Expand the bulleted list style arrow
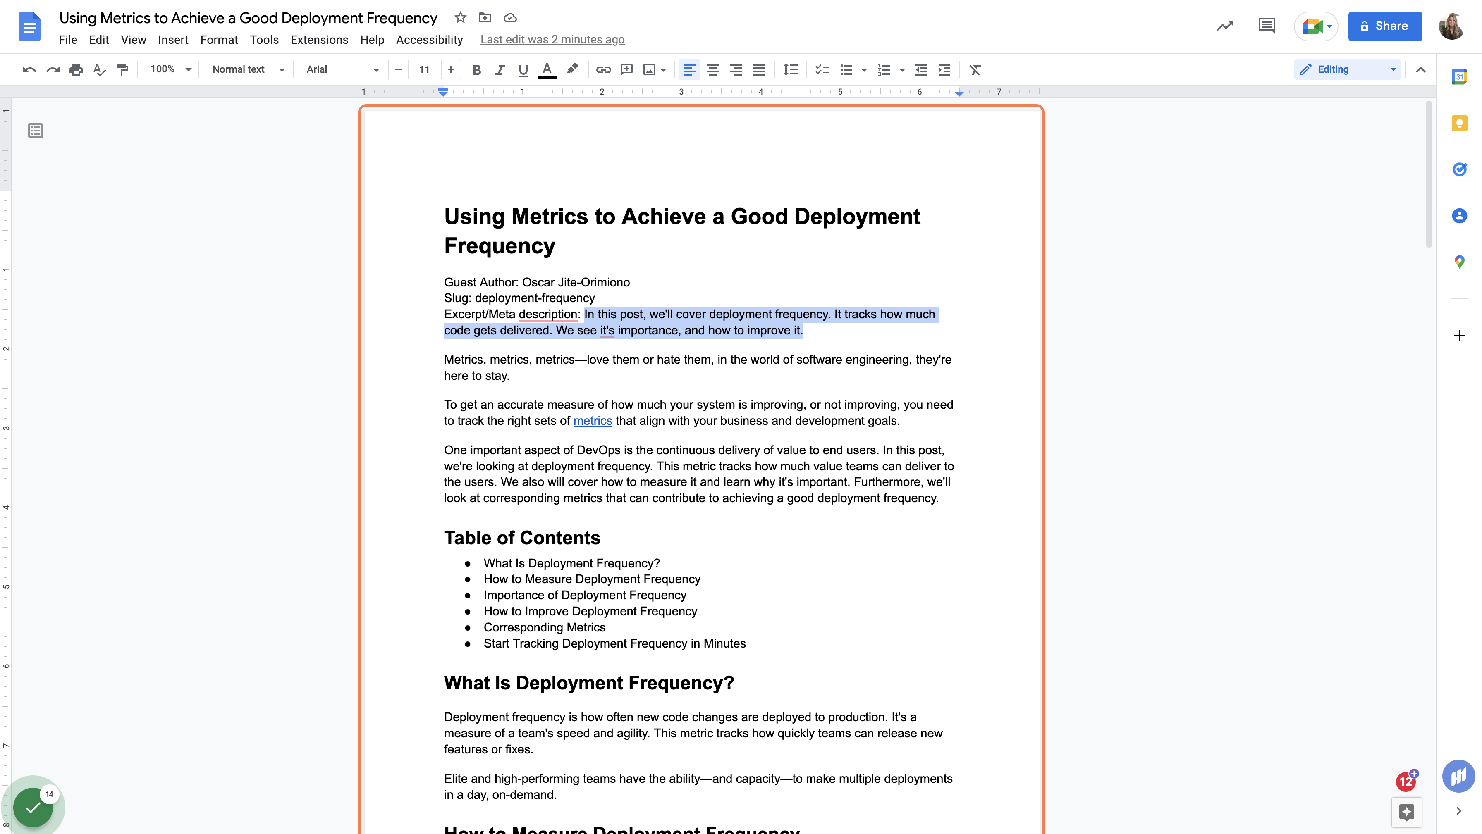 tap(863, 70)
